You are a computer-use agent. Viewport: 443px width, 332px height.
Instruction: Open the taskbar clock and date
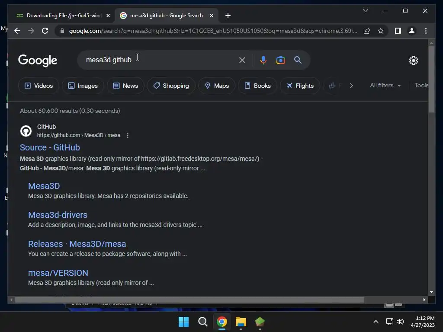423,322
